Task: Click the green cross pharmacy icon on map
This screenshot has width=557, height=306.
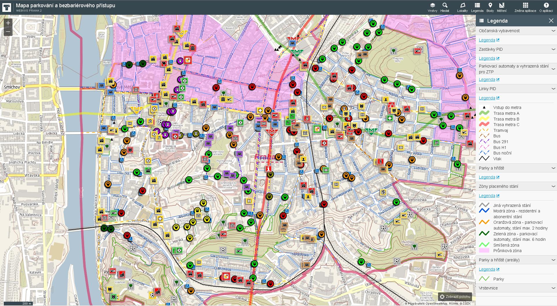Action: (x=390, y=118)
